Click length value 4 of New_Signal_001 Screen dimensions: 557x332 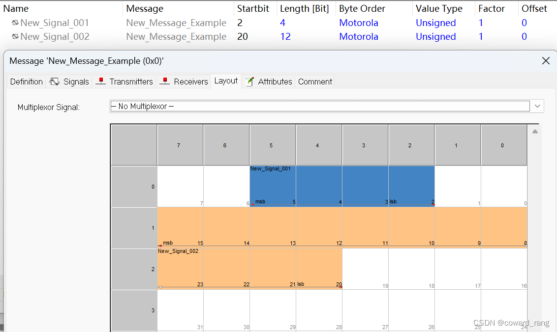tap(282, 23)
